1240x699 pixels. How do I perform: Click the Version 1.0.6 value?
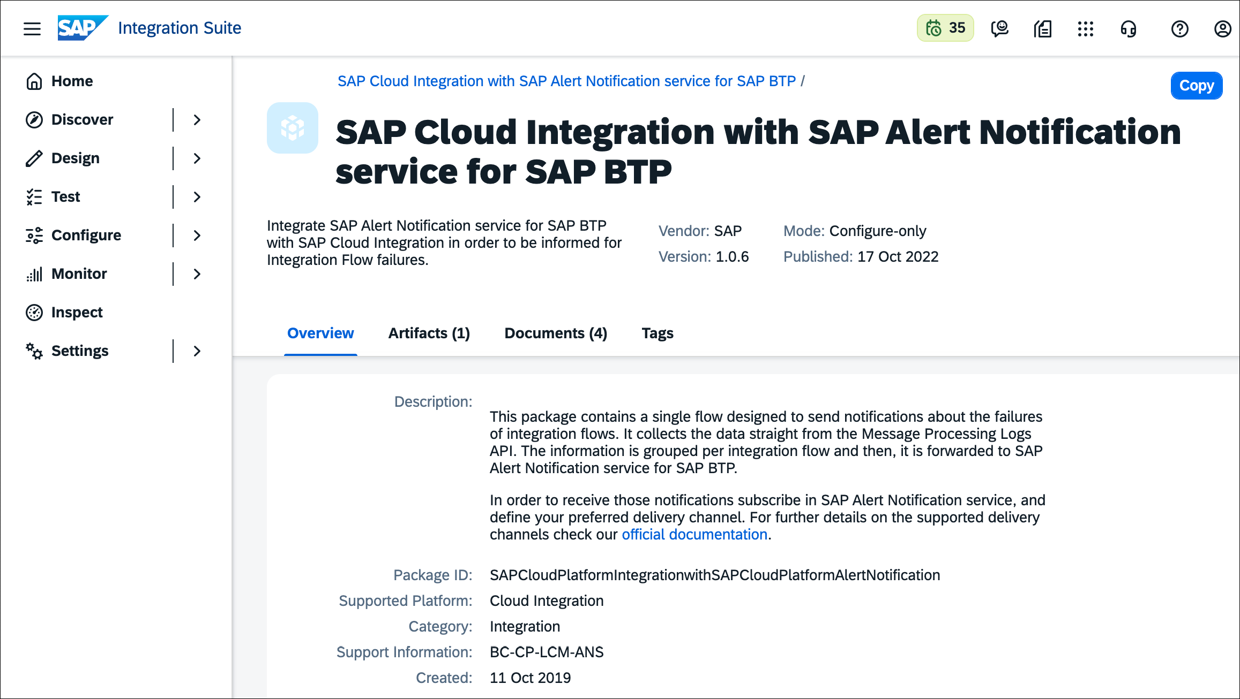[733, 257]
